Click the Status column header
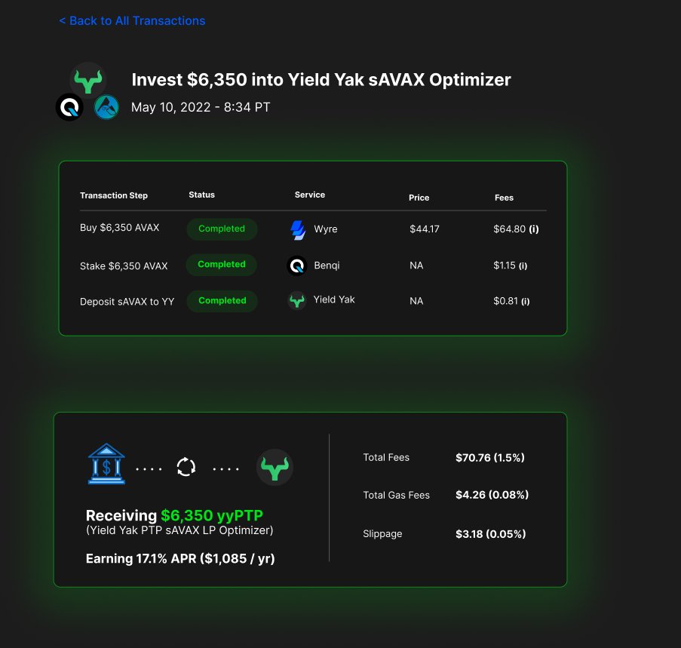Image resolution: width=681 pixels, height=648 pixels. coord(201,195)
